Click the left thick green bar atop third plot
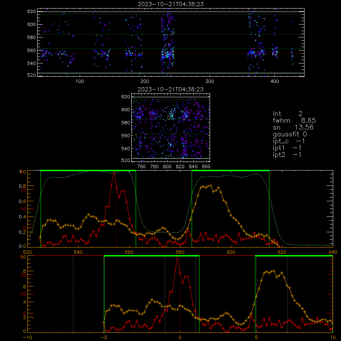The width and height of the screenshot is (341, 341). pyautogui.click(x=88, y=170)
